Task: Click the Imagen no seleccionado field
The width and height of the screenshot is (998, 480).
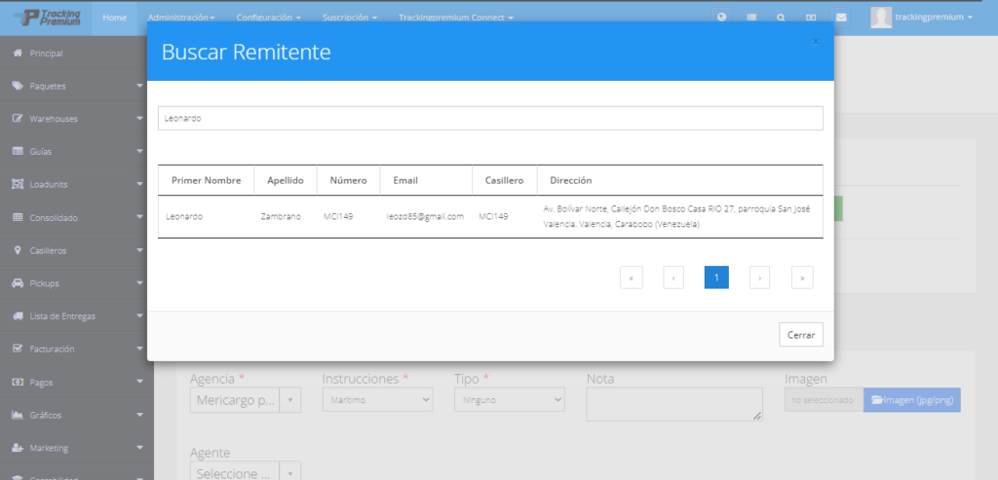Action: [824, 400]
